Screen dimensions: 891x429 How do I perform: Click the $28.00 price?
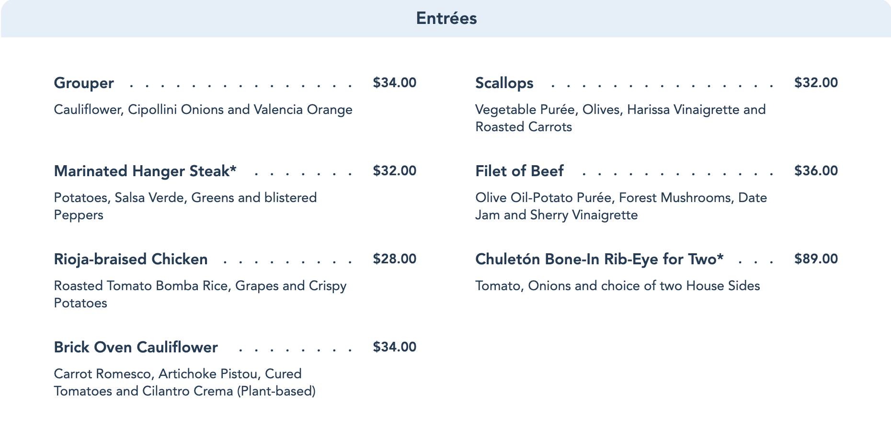pos(394,259)
